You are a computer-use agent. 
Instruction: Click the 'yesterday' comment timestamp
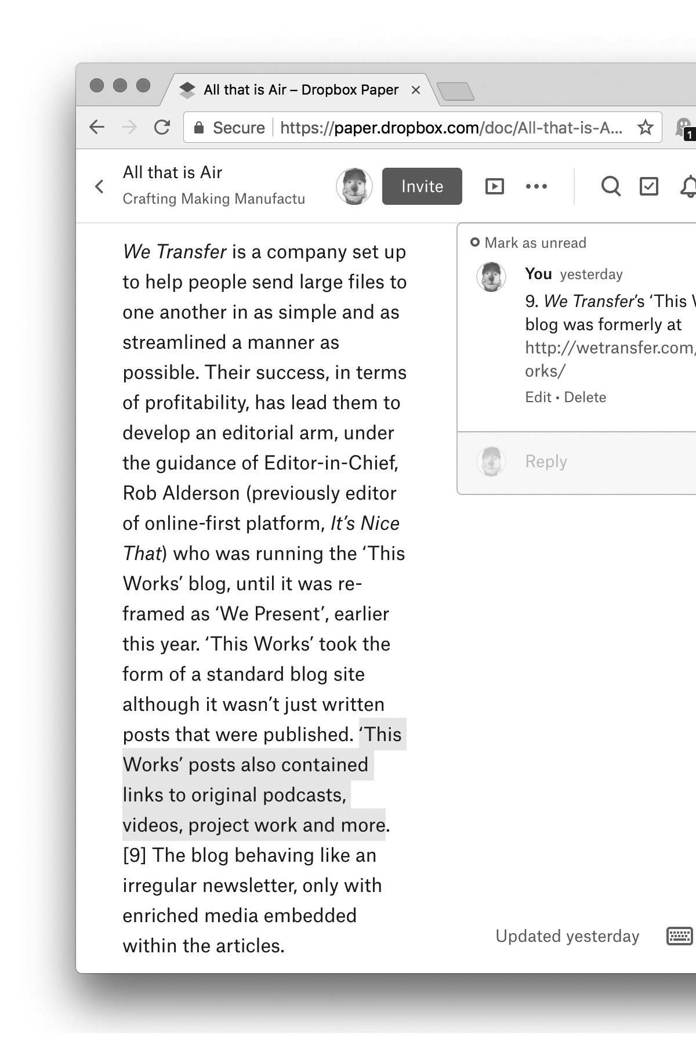(x=592, y=274)
